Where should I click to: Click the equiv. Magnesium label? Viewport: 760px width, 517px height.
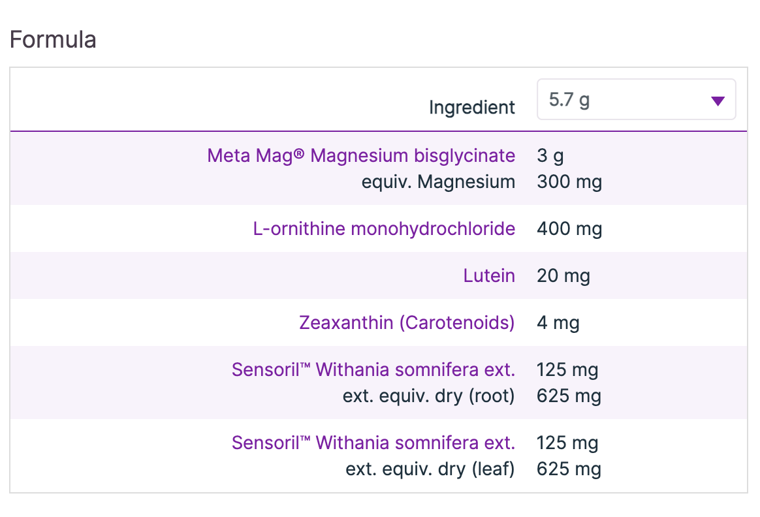[x=438, y=181]
